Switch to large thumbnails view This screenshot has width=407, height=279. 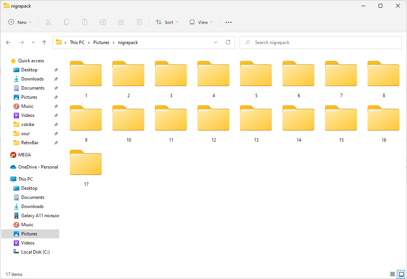coord(401,274)
